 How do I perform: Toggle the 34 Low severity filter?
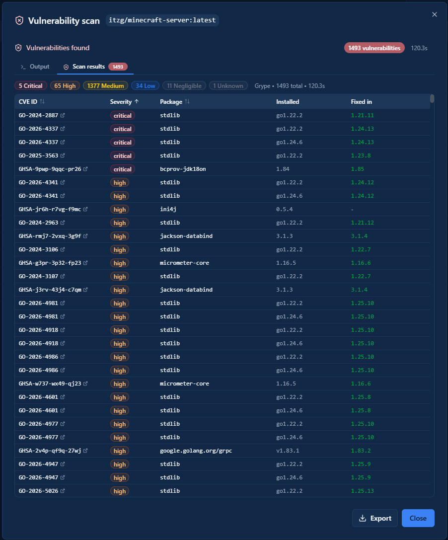(x=146, y=86)
